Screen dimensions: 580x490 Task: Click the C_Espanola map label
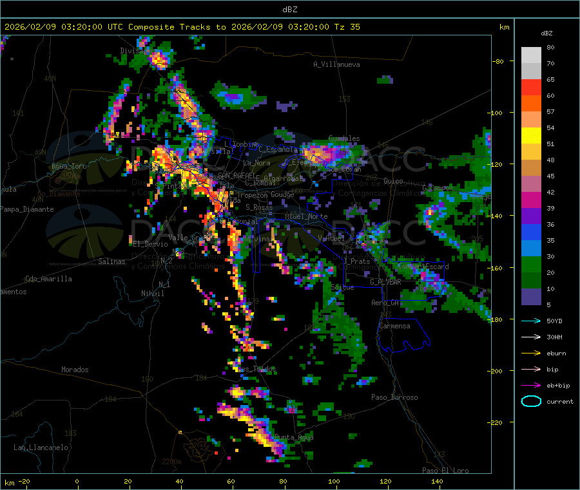click(x=278, y=149)
